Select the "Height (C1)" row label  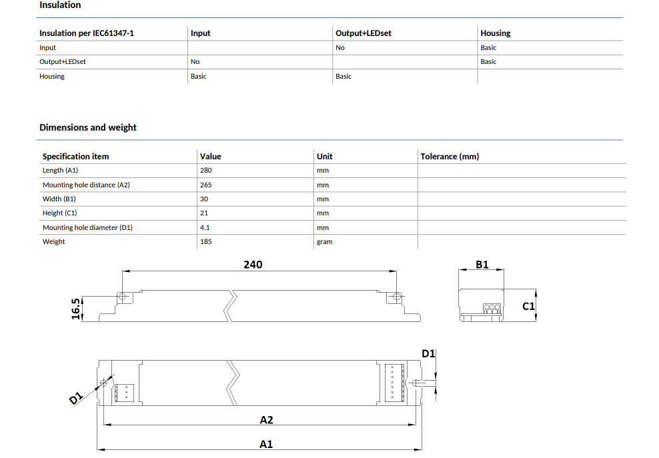(x=59, y=213)
